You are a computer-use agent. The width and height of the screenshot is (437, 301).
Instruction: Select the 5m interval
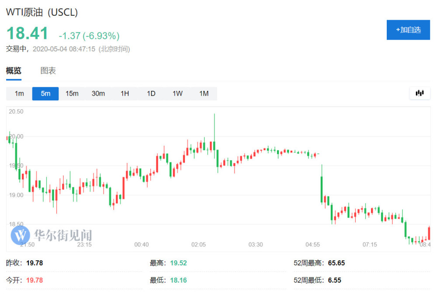click(x=45, y=93)
